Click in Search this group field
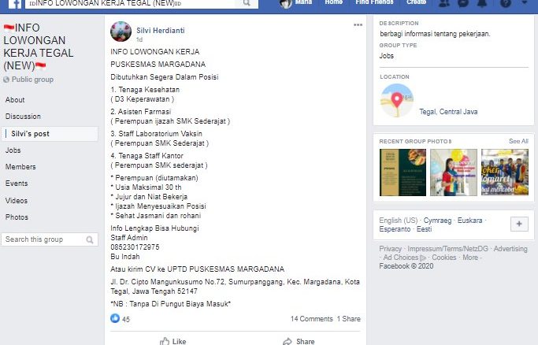This screenshot has width=538, height=345. click(50, 239)
